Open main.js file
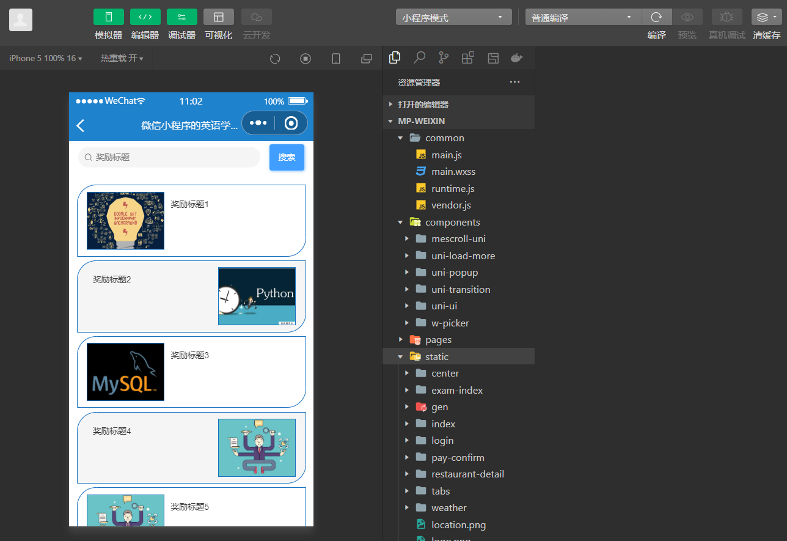The image size is (787, 541). 458,155
